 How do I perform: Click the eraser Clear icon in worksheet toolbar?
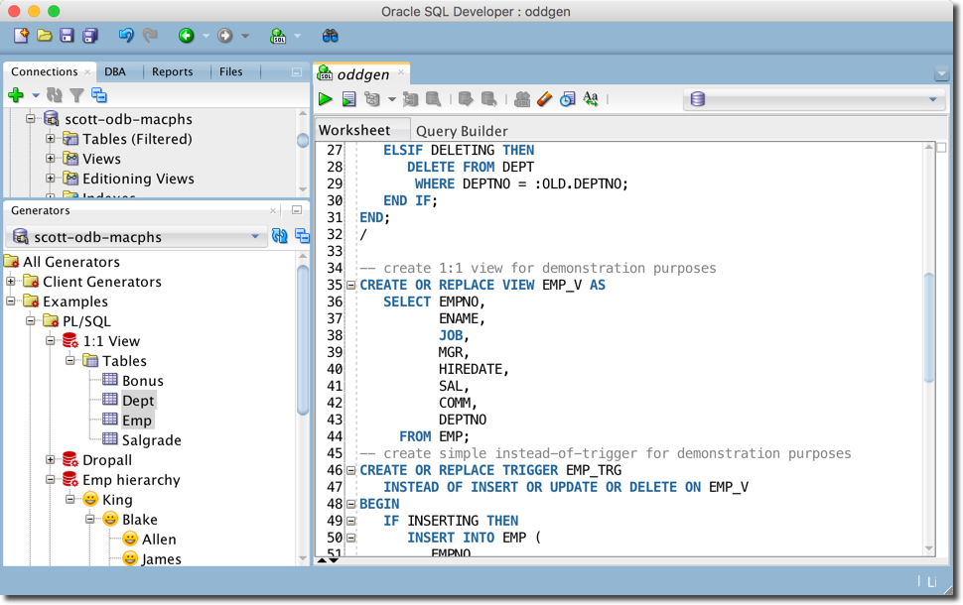point(544,99)
